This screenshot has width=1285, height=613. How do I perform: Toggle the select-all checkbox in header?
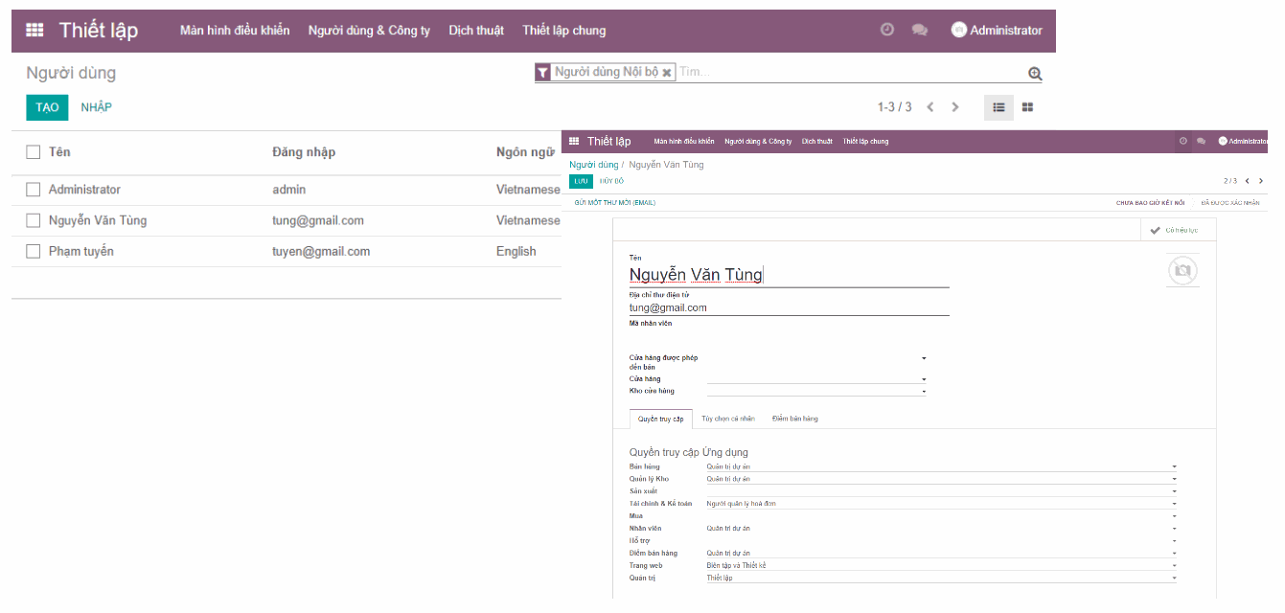pos(33,151)
